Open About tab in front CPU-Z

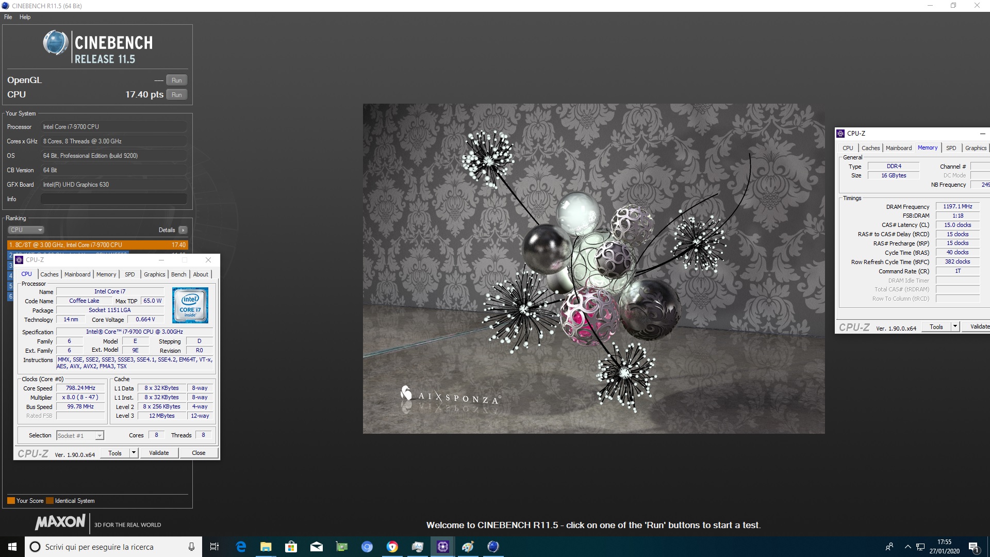(201, 274)
